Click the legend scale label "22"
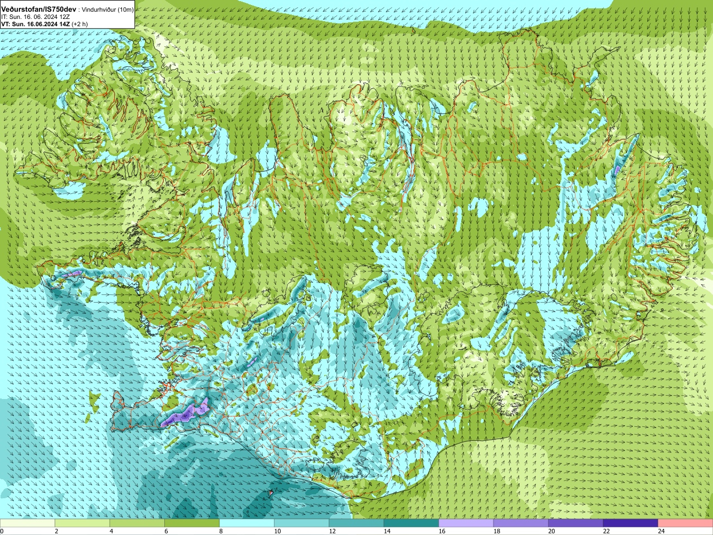The image size is (713, 535). [x=606, y=531]
